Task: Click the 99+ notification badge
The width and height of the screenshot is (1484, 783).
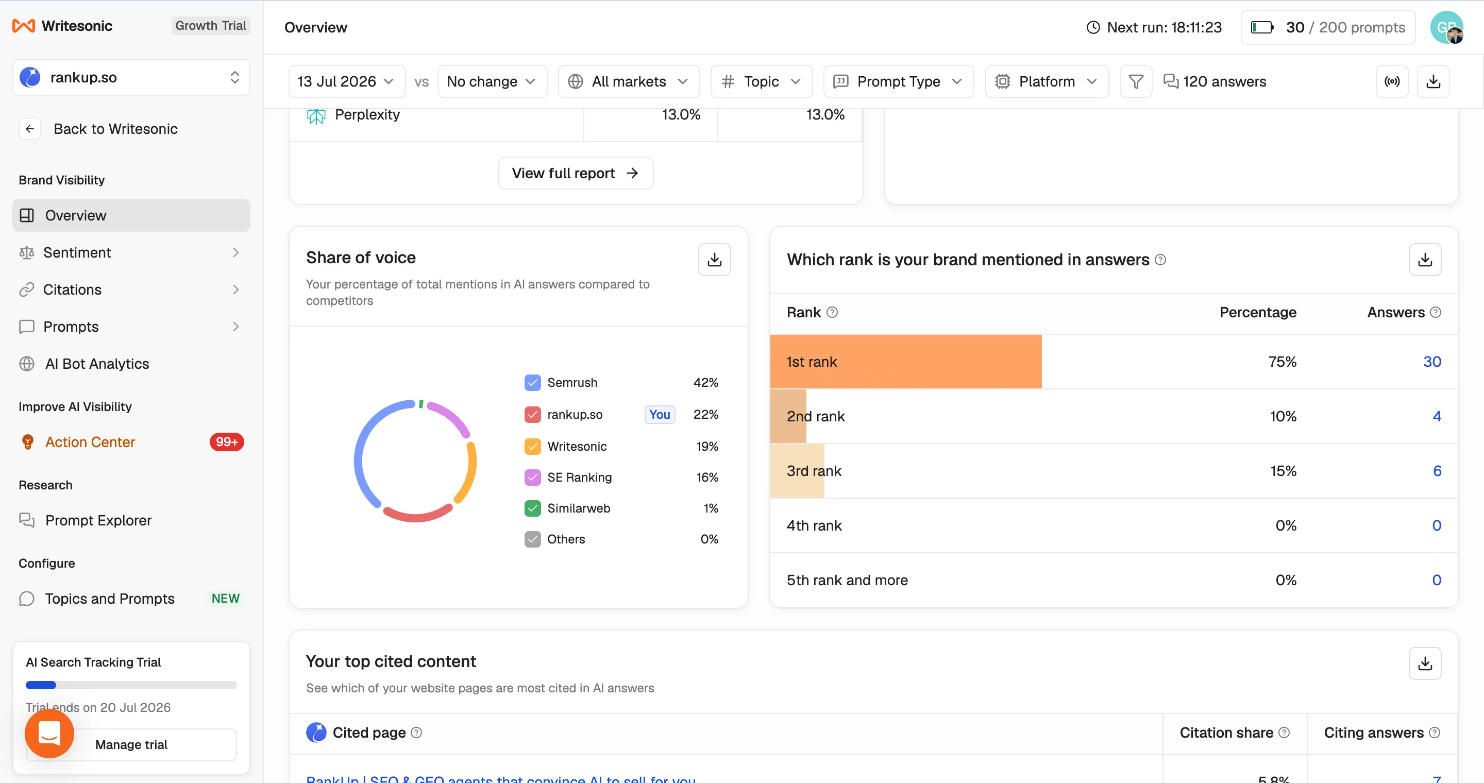Action: point(226,441)
